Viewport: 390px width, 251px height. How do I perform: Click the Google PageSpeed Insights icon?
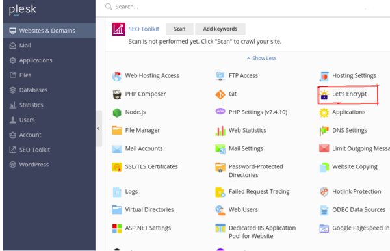pyautogui.click(x=324, y=228)
